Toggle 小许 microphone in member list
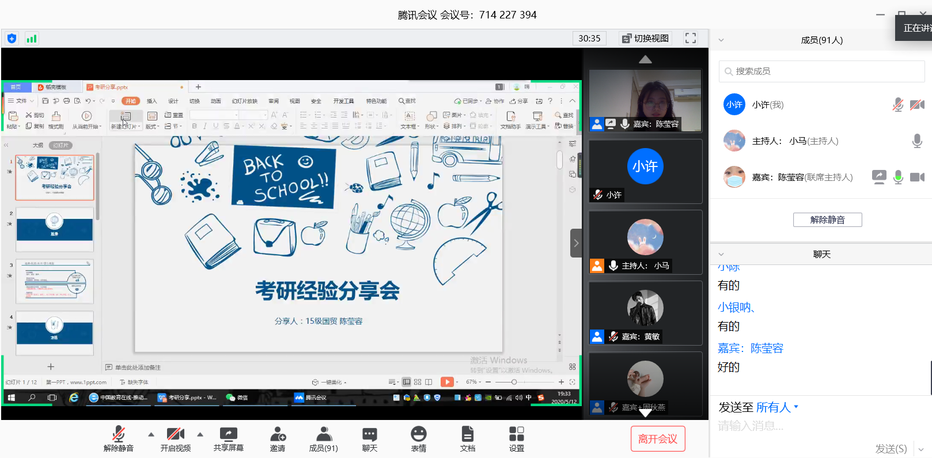Screen dimensions: 932x458 [x=897, y=105]
